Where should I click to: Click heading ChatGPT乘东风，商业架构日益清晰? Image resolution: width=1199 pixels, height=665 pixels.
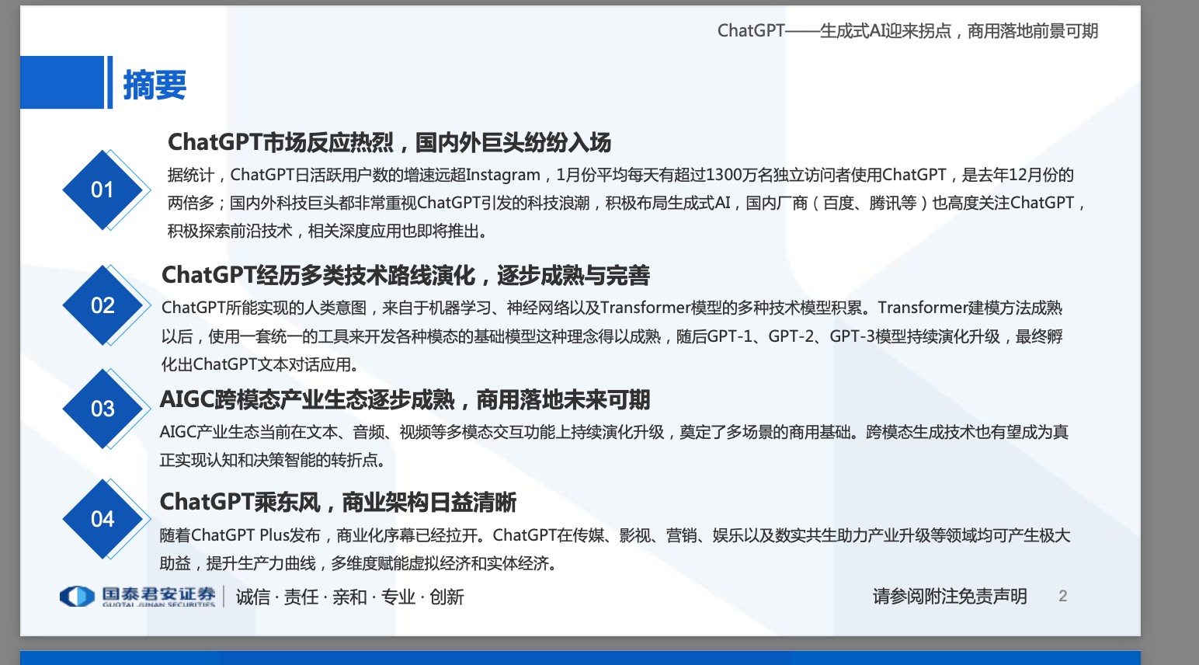[338, 503]
